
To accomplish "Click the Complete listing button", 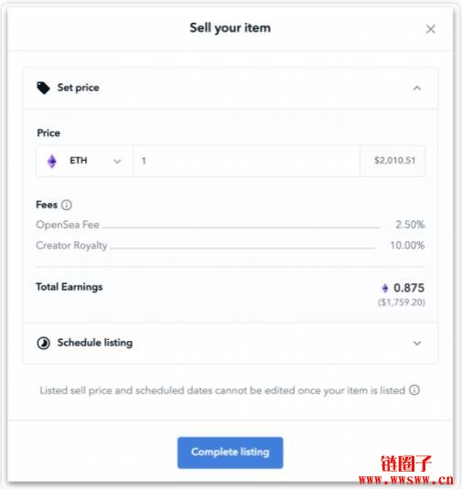I will tap(230, 452).
